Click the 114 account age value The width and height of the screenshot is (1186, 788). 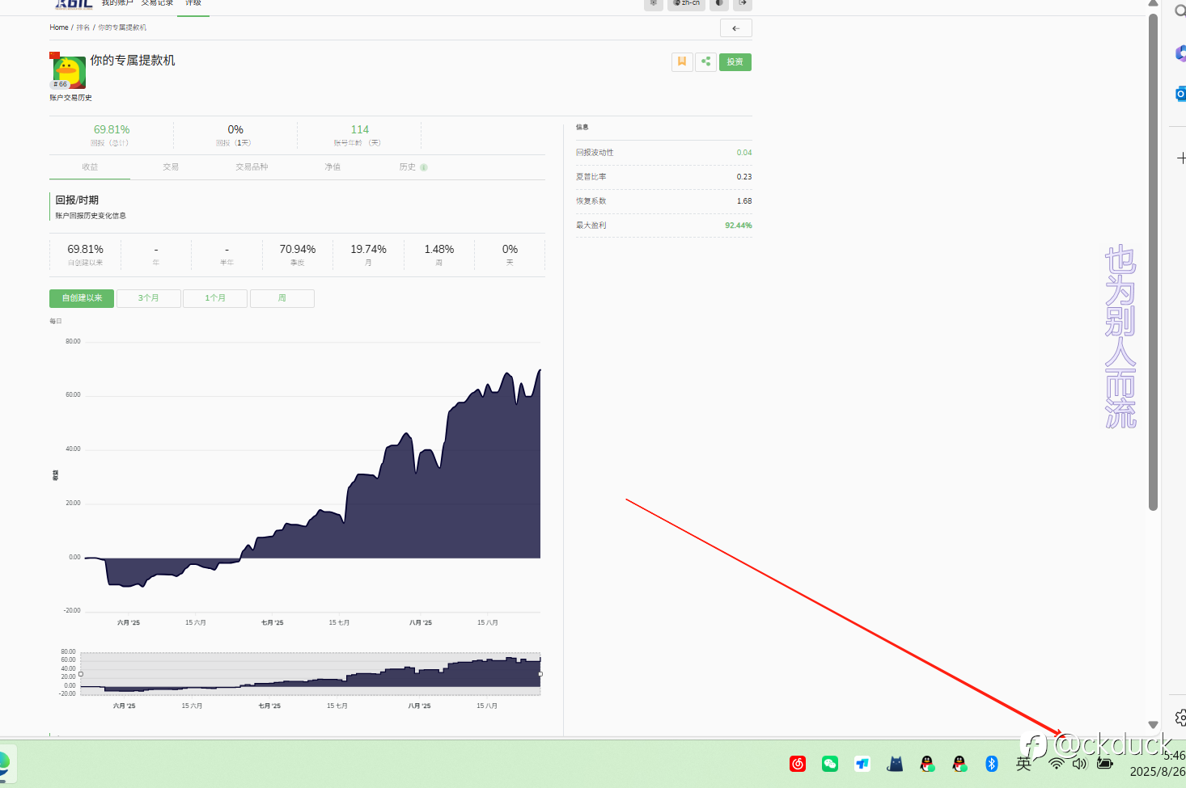pyautogui.click(x=360, y=130)
